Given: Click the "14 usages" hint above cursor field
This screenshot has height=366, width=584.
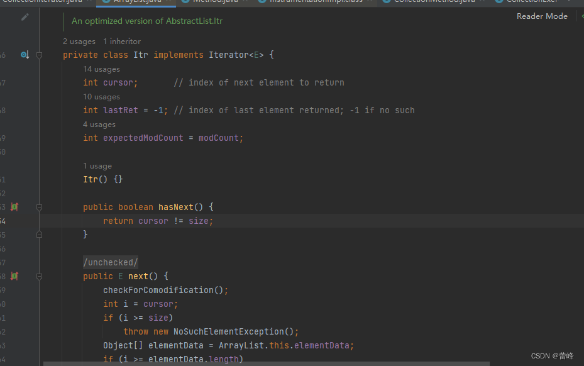Looking at the screenshot, I should pyautogui.click(x=101, y=69).
